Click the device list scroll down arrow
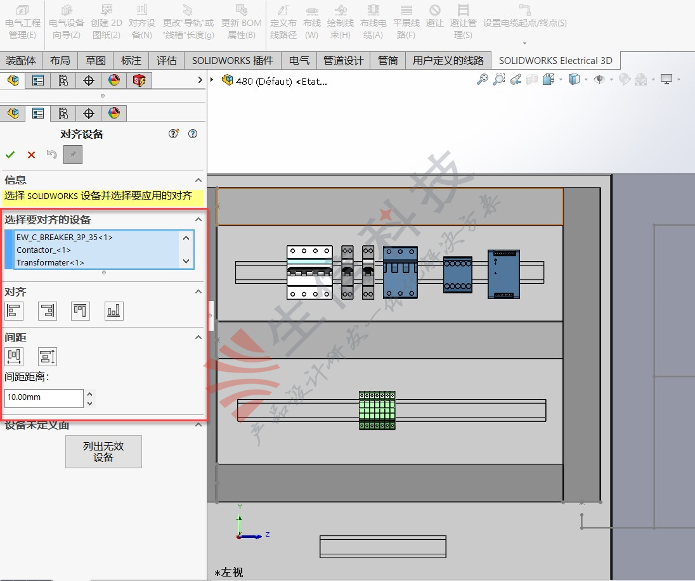The height and width of the screenshot is (581, 695). click(x=186, y=261)
